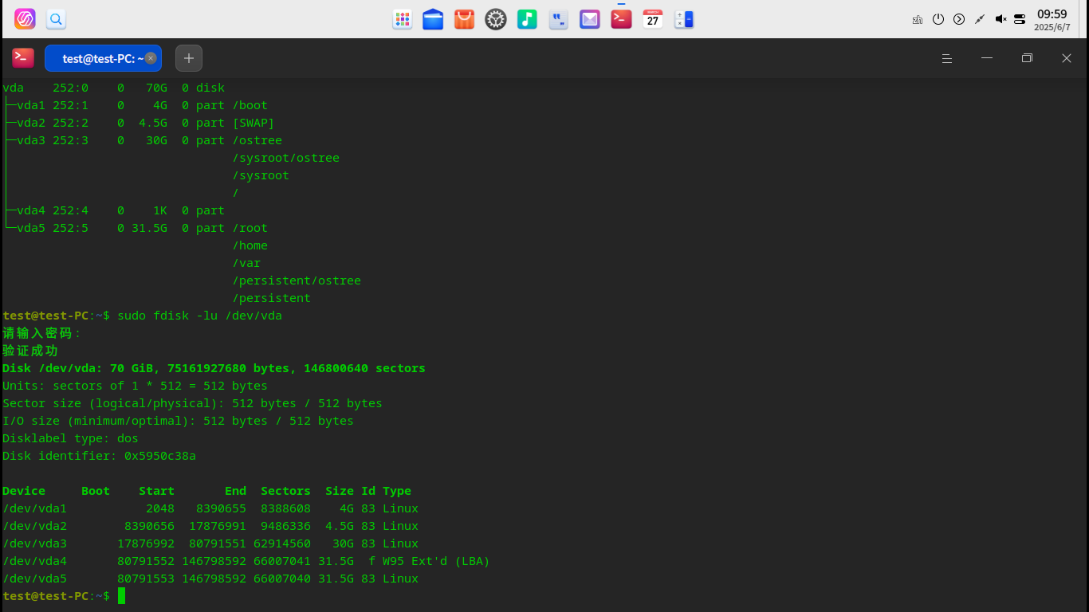Open the search magnifier in top panel
The image size is (1089, 612).
[x=56, y=19]
